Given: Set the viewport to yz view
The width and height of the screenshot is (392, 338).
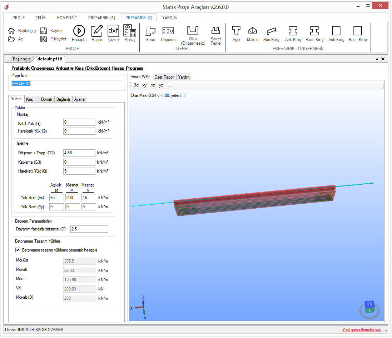Looking at the screenshot, I should (161, 85).
